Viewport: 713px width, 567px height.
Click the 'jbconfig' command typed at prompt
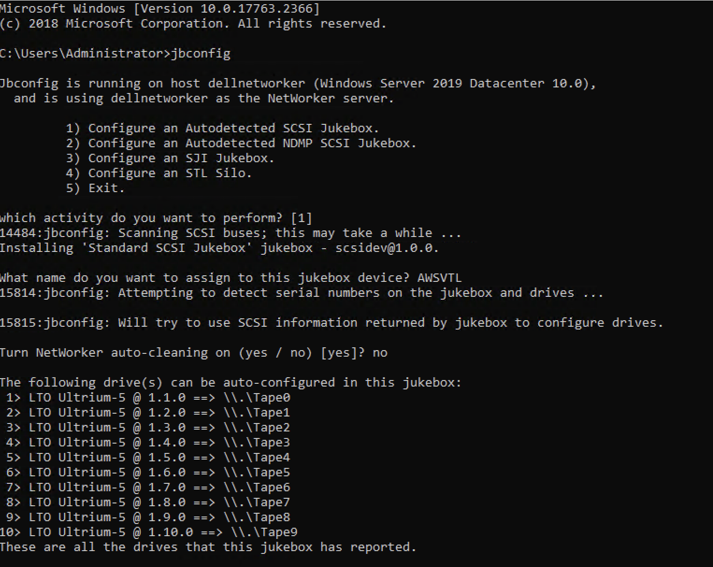(x=201, y=53)
